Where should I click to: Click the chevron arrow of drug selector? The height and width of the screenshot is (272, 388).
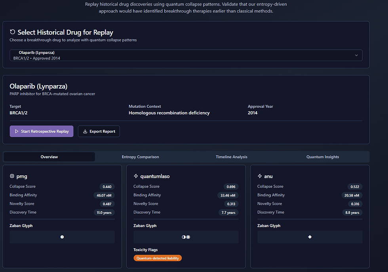pos(356,55)
